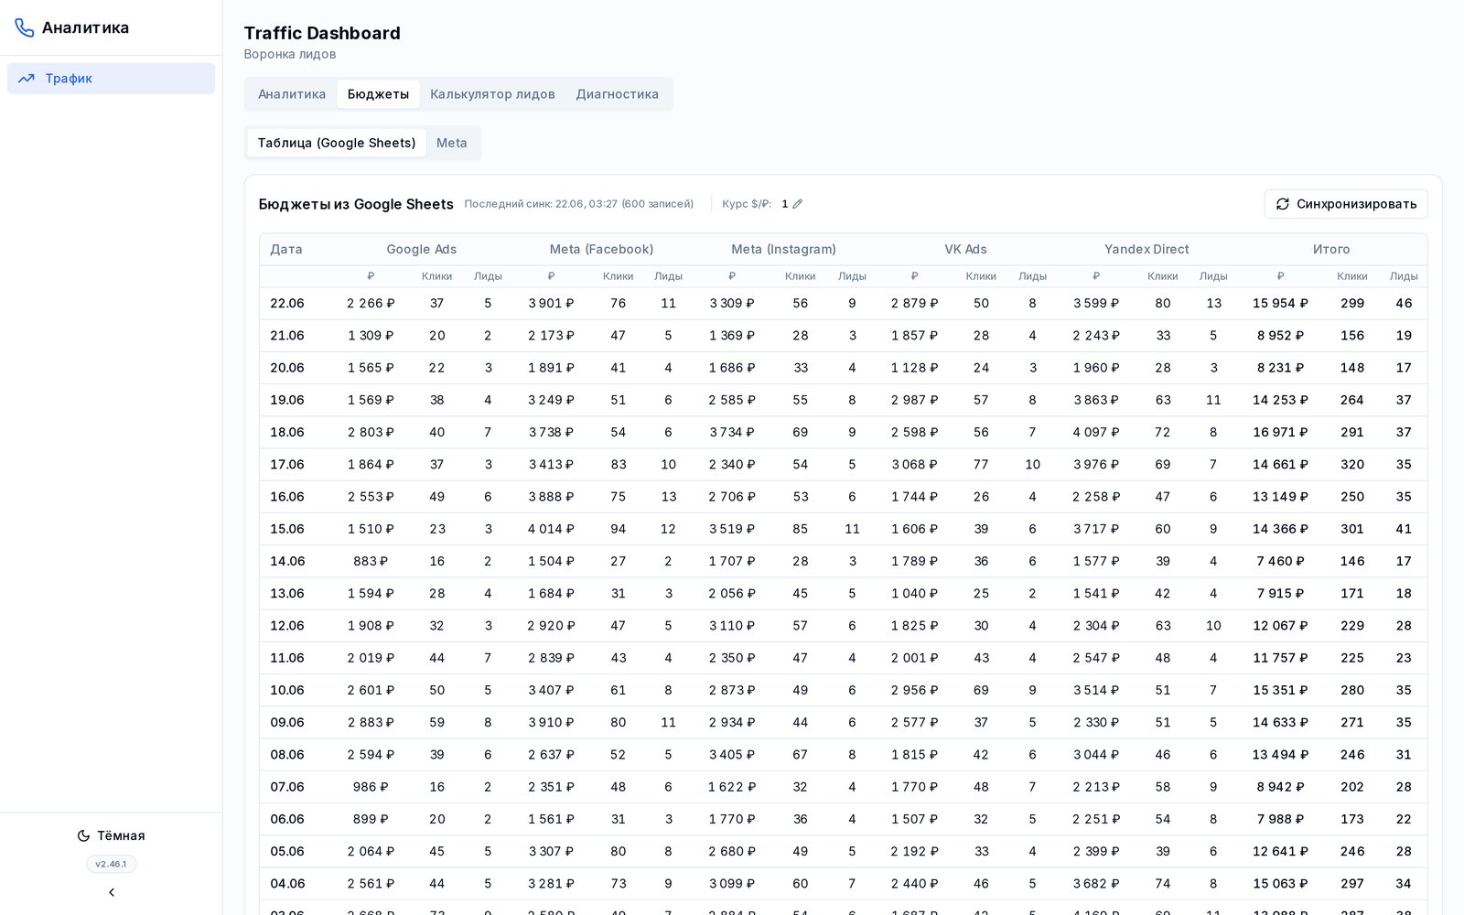The image size is (1464, 915).
Task: Toggle the Тёмная theme switch
Action: 111,835
